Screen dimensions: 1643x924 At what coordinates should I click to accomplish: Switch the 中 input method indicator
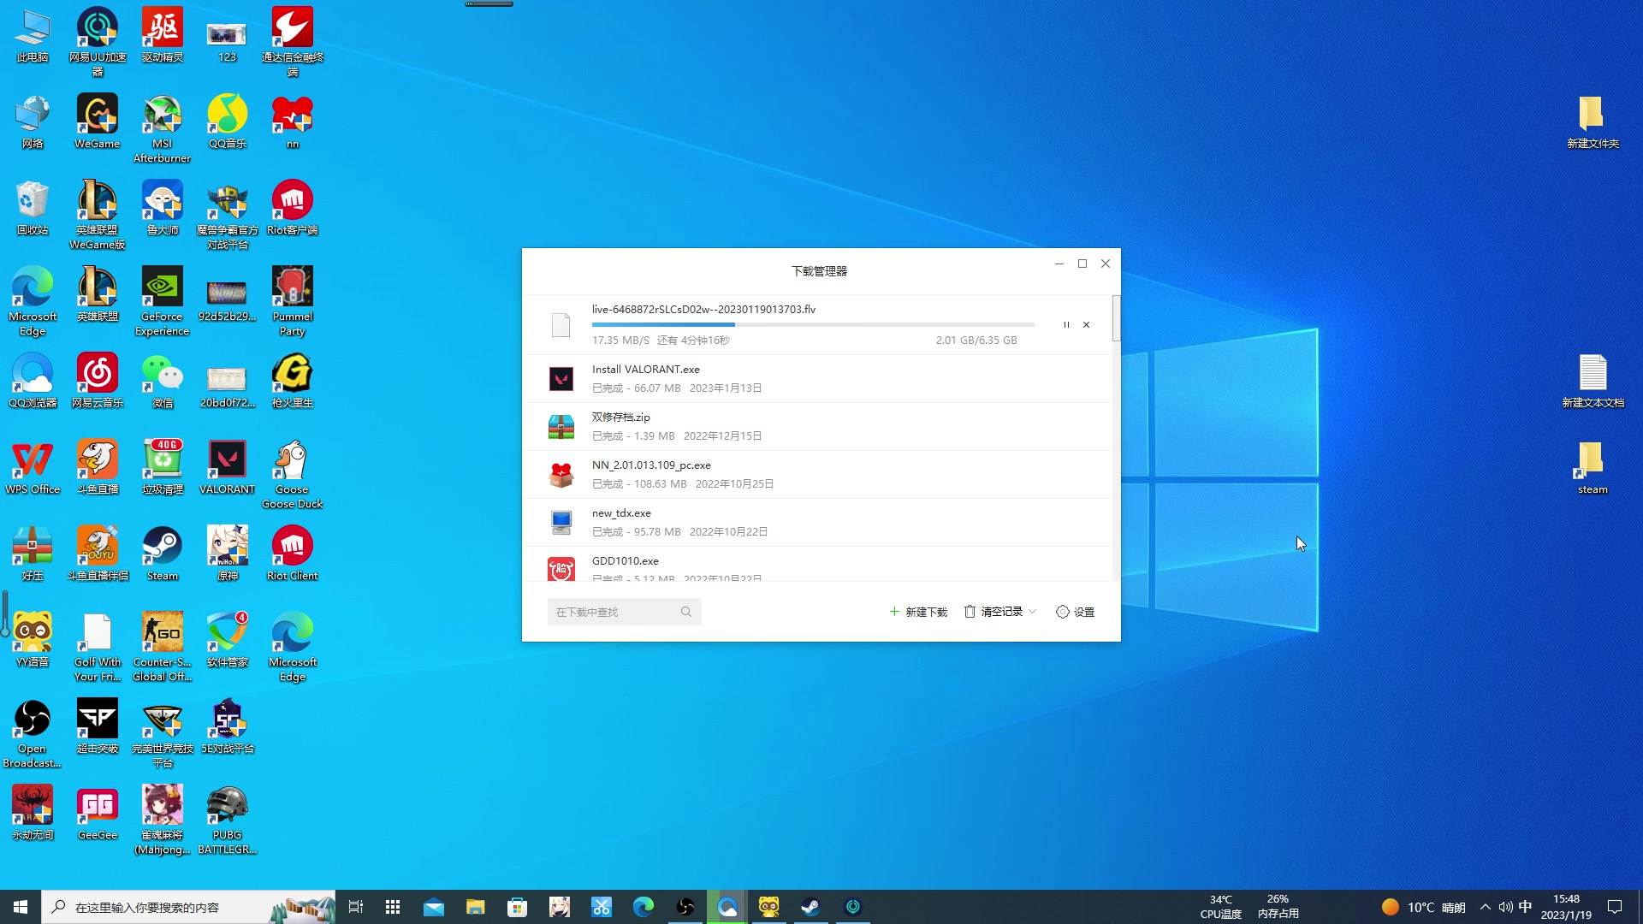[1525, 907]
